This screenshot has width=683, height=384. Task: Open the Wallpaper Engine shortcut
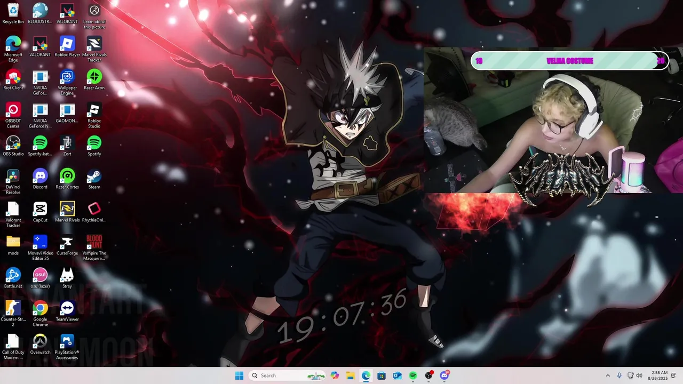click(67, 83)
